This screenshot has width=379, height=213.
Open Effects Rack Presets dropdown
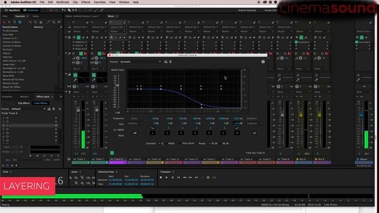click(28, 109)
